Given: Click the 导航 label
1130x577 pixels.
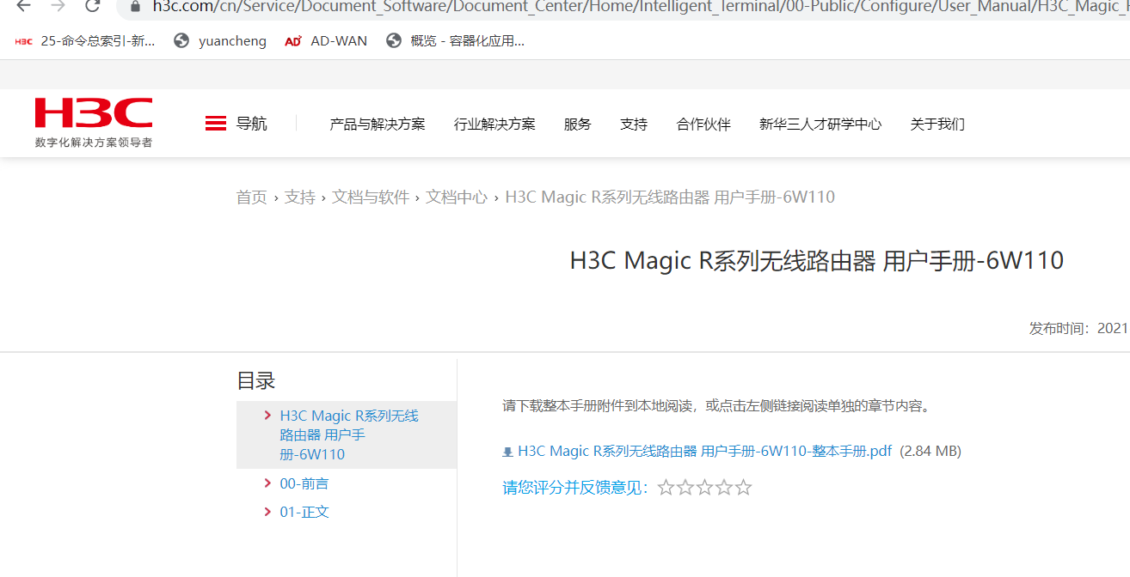Looking at the screenshot, I should (x=252, y=124).
